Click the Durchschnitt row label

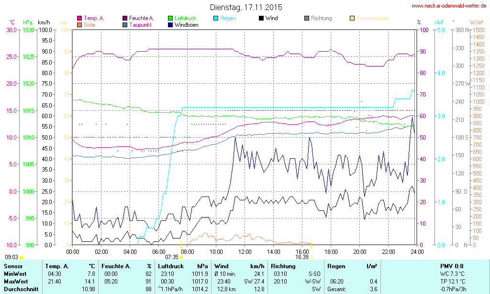pos(19,289)
